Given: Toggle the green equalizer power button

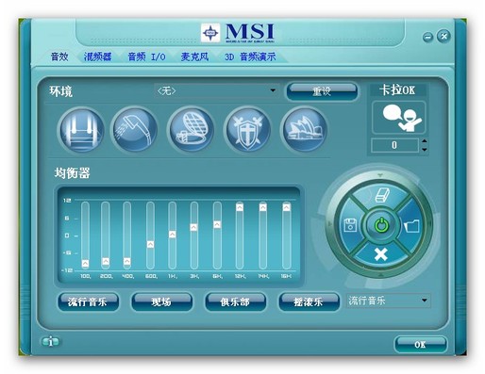Looking at the screenshot, I should pyautogui.click(x=381, y=225).
